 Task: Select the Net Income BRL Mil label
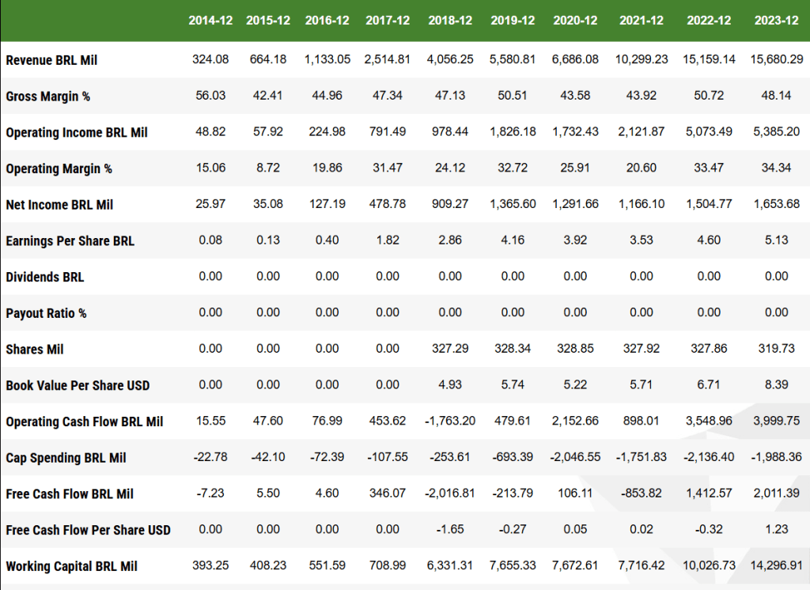[59, 205]
